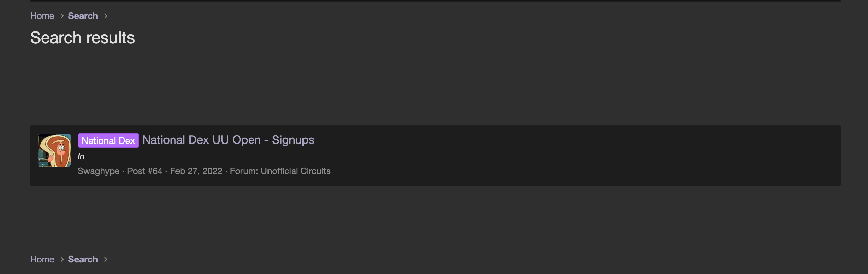Open National Dex UU Open - Signups thread
This screenshot has width=868, height=274.
tap(228, 140)
